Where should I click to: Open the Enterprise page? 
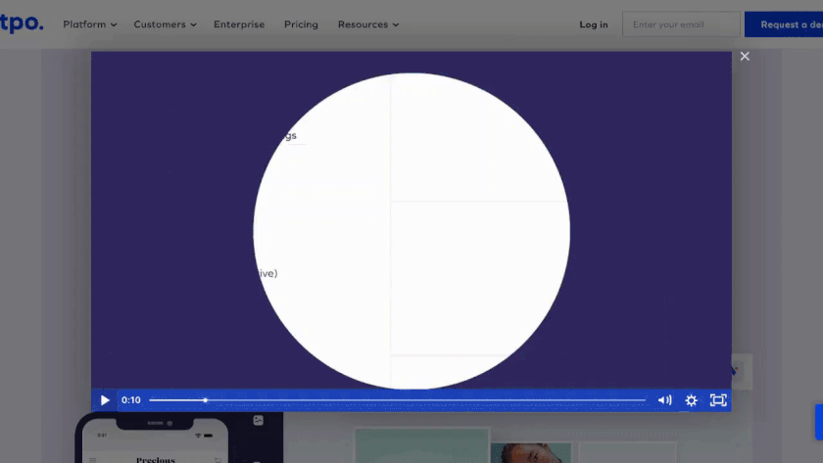pos(239,24)
